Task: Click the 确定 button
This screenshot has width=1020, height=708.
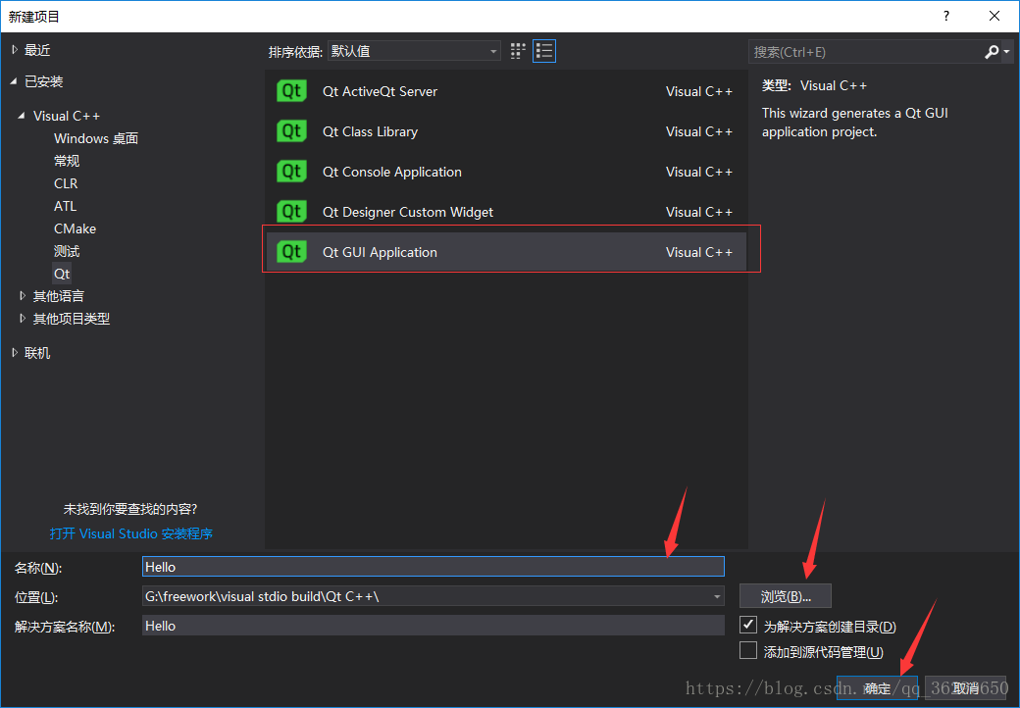Action: click(877, 687)
